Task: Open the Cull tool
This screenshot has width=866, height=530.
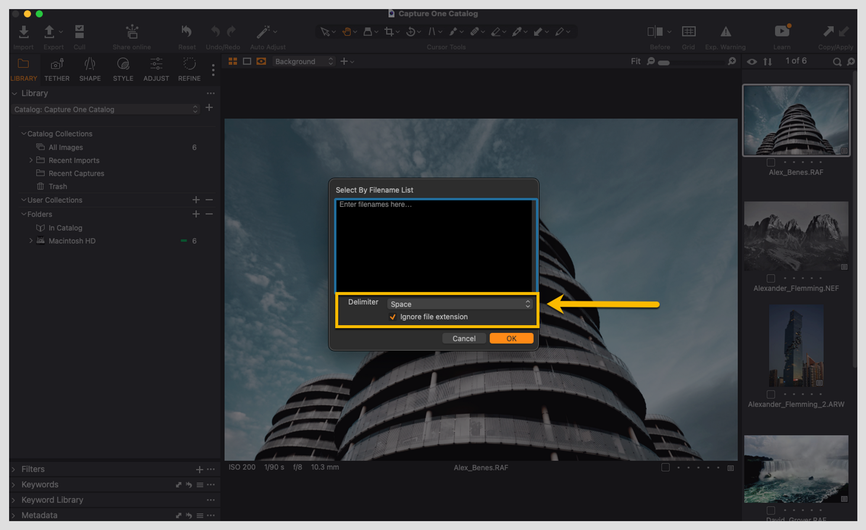Action: (x=79, y=32)
